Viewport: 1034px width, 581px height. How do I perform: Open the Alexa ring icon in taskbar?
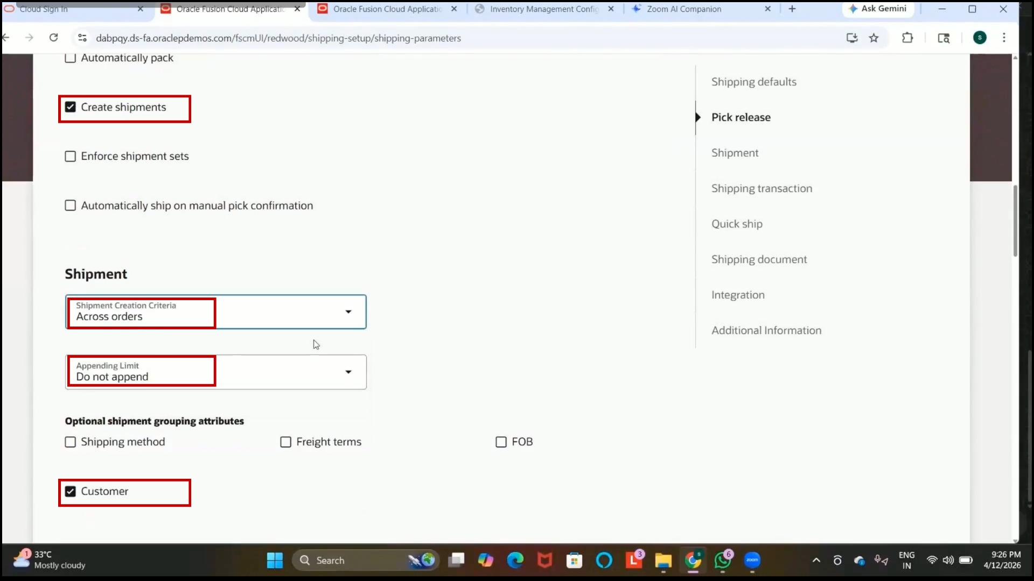tap(604, 561)
